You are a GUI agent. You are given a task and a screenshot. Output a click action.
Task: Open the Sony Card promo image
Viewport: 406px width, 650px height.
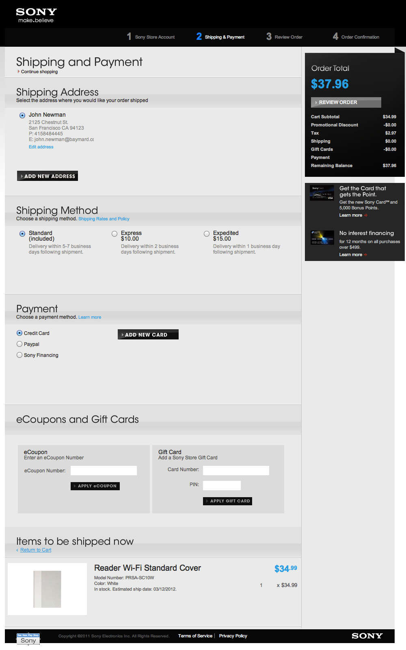(x=322, y=193)
